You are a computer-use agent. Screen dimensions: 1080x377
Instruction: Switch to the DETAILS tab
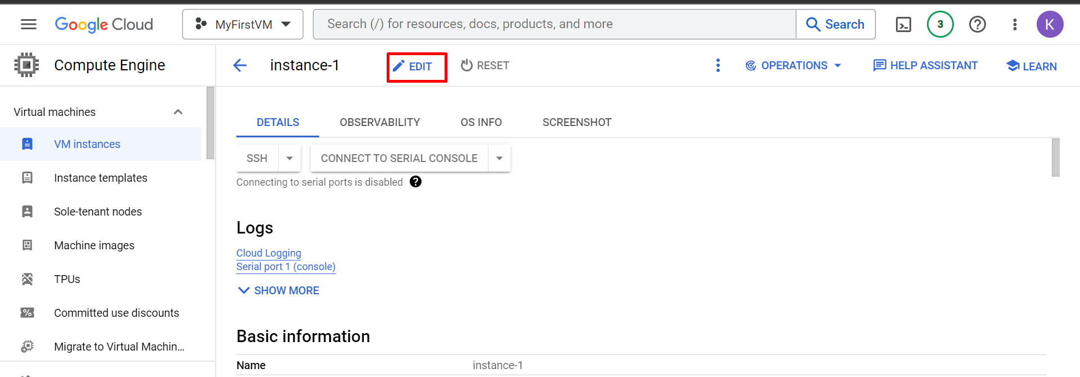point(277,122)
